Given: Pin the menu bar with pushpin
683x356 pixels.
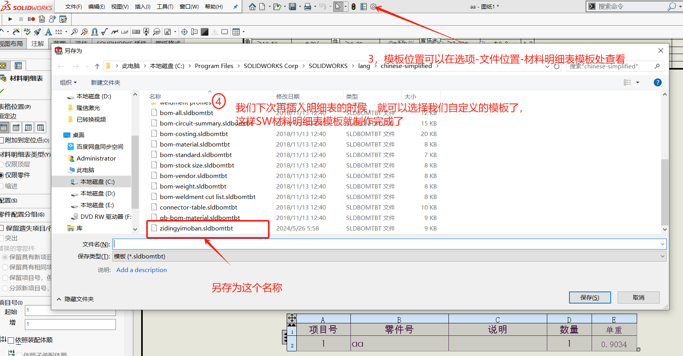Looking at the screenshot, I should (235, 7).
